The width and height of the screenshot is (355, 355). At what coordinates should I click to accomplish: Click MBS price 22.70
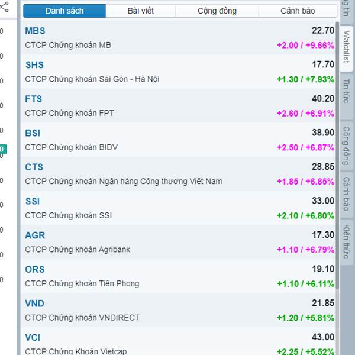pyautogui.click(x=323, y=30)
